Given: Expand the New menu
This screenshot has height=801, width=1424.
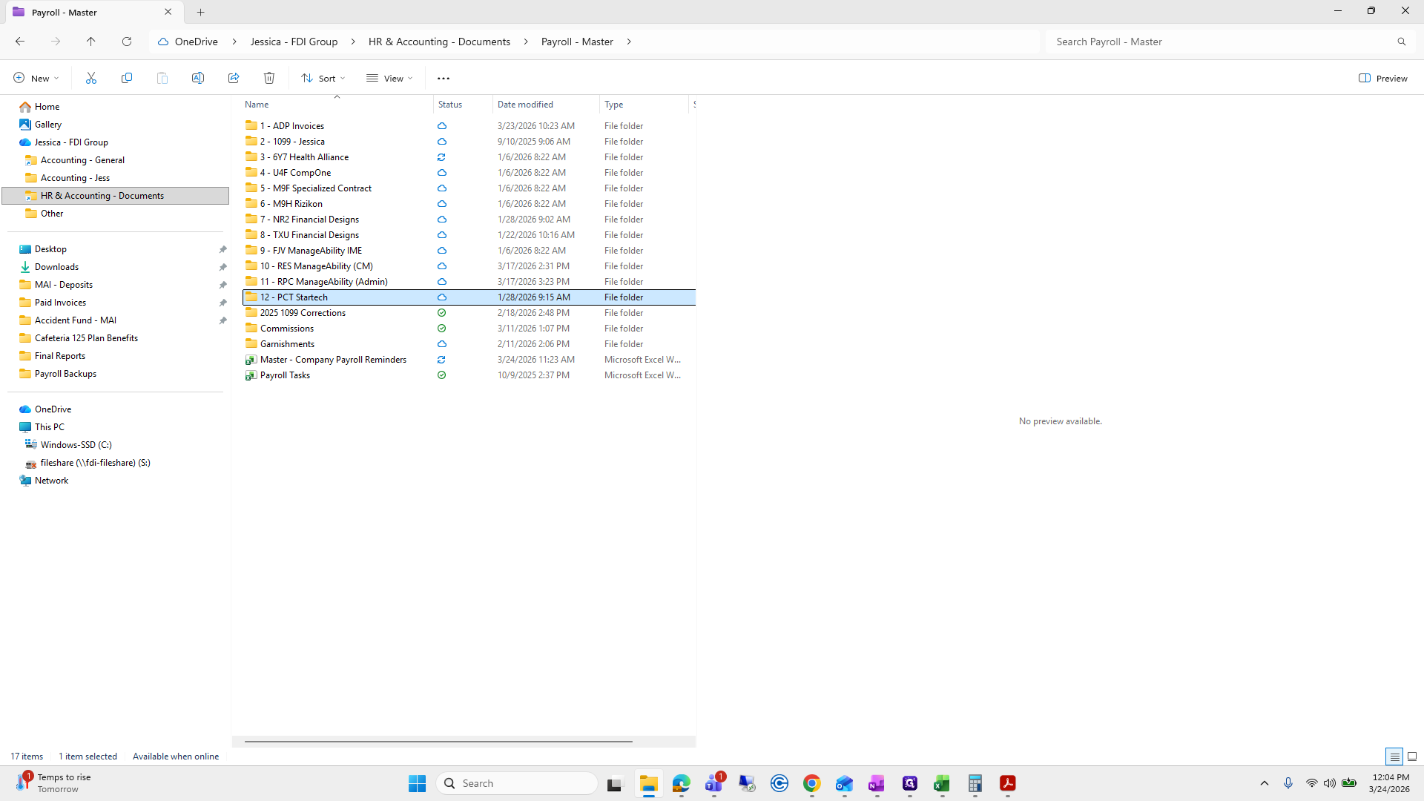Looking at the screenshot, I should pos(35,78).
